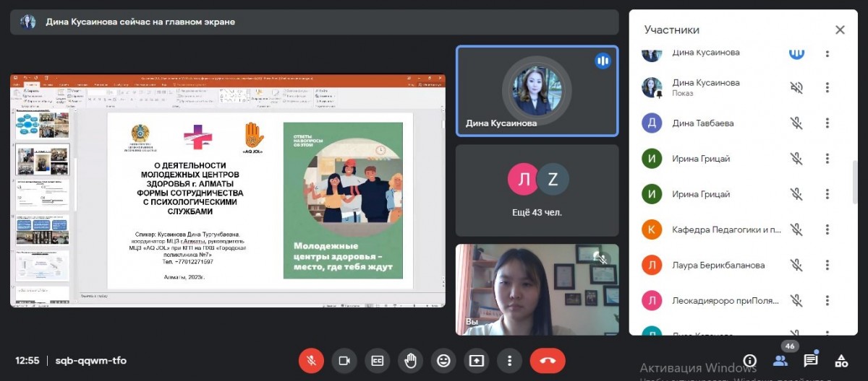Turn on closed captions
Image resolution: width=868 pixels, height=381 pixels.
click(x=377, y=361)
